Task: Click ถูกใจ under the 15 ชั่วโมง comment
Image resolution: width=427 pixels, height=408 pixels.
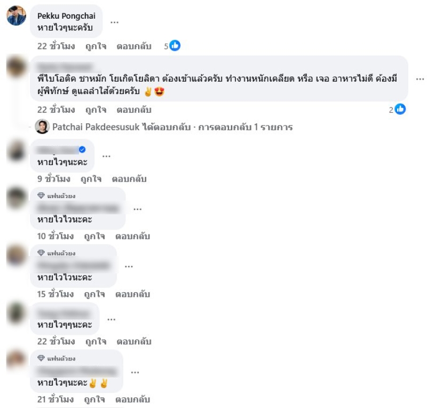Action: tap(94, 294)
